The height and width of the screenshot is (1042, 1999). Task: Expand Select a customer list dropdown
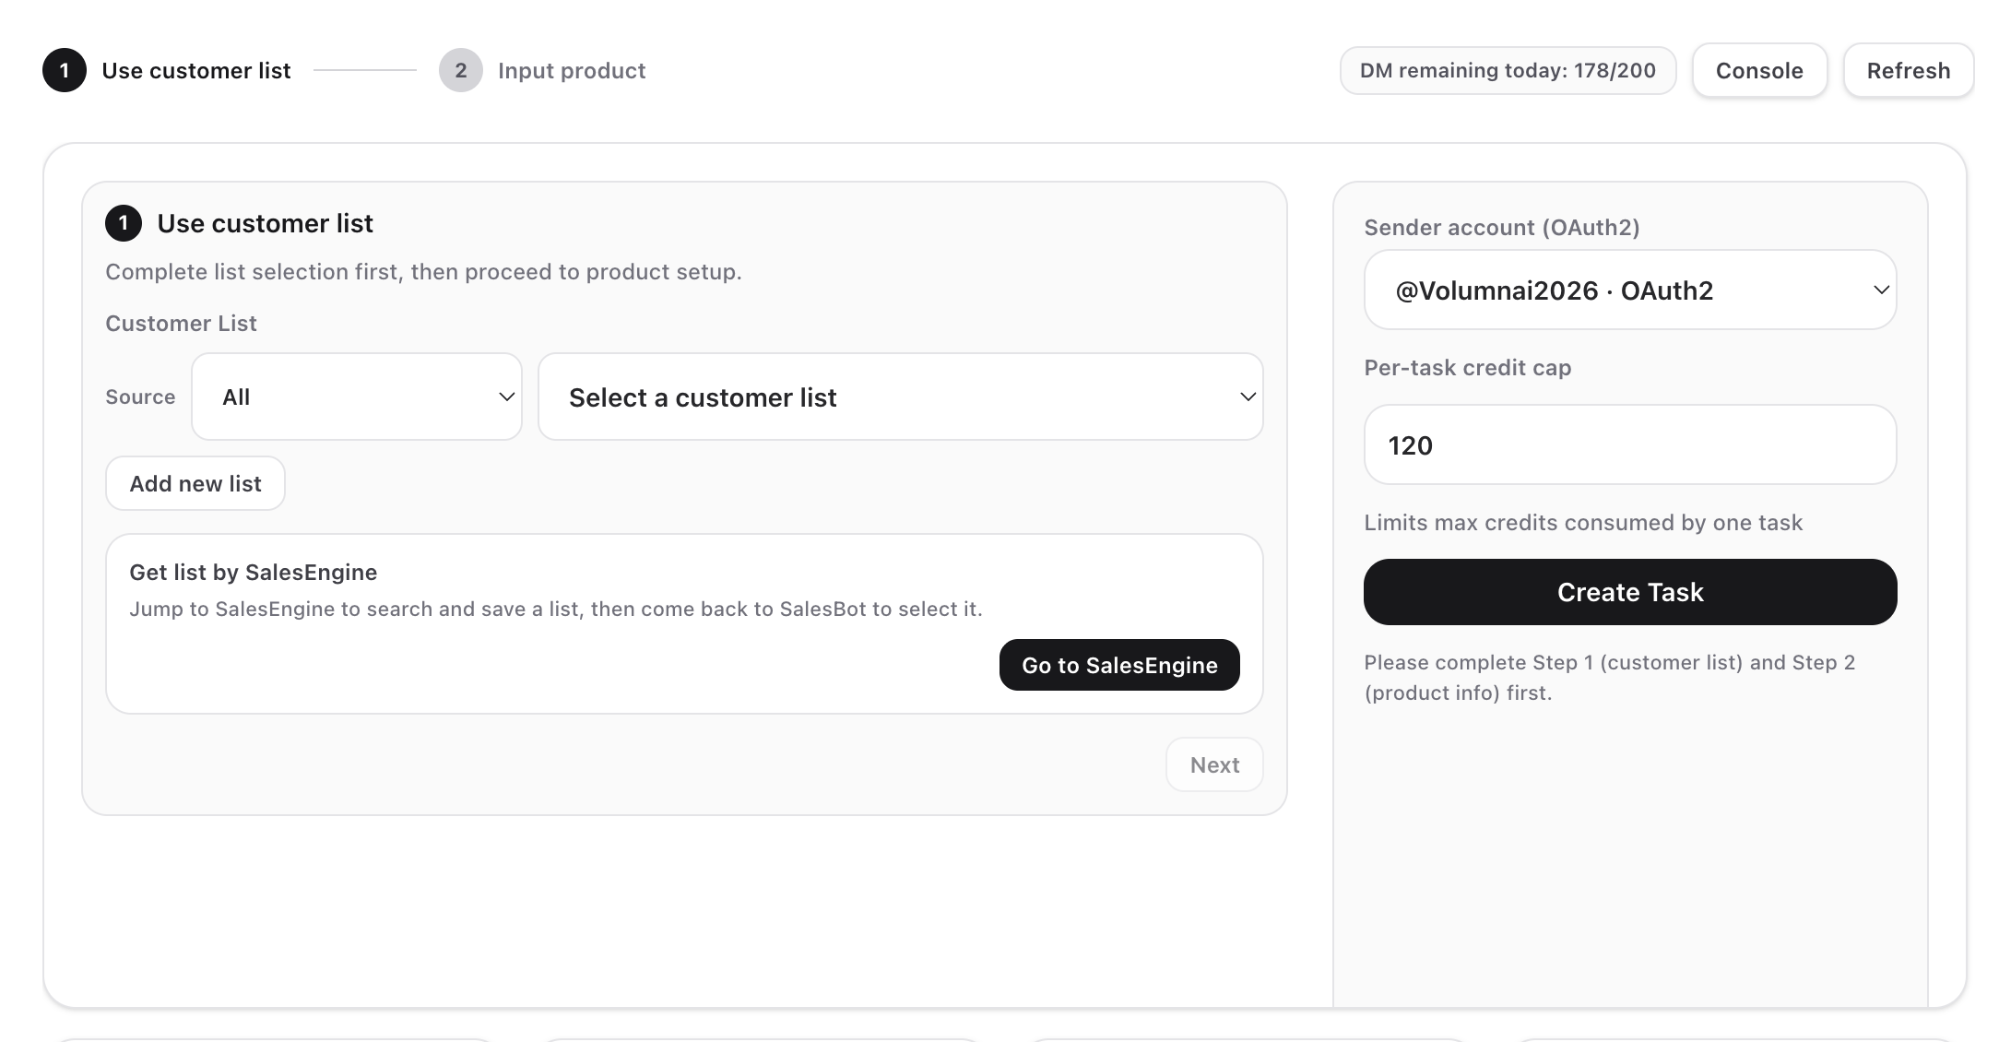899,397
